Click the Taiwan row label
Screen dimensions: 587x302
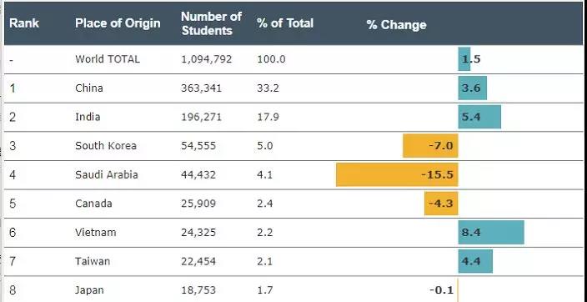coord(93,261)
